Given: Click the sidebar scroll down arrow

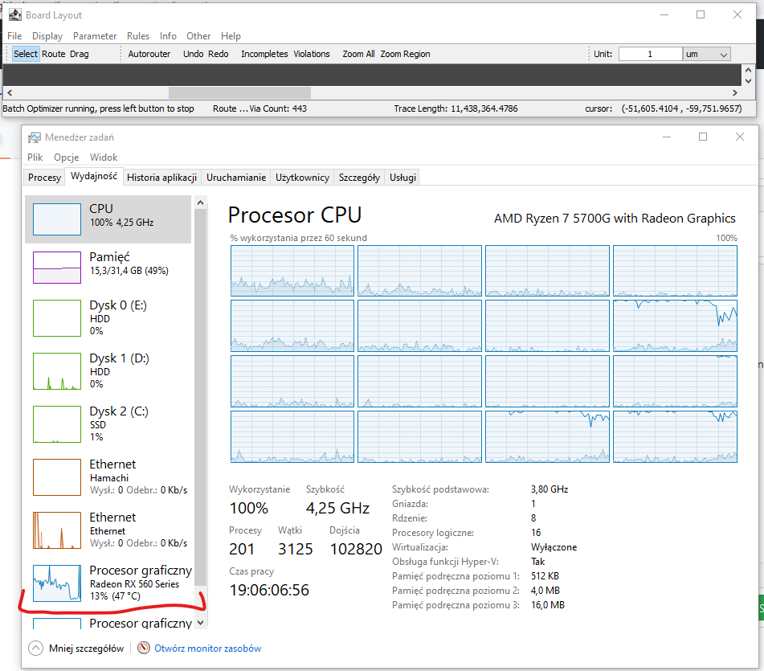Looking at the screenshot, I should (200, 622).
